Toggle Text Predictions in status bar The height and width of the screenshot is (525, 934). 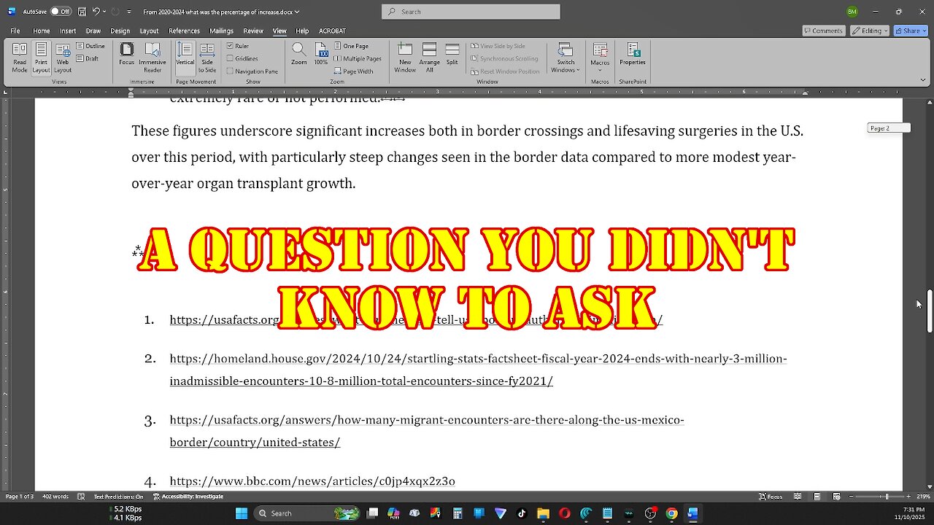[x=118, y=497]
